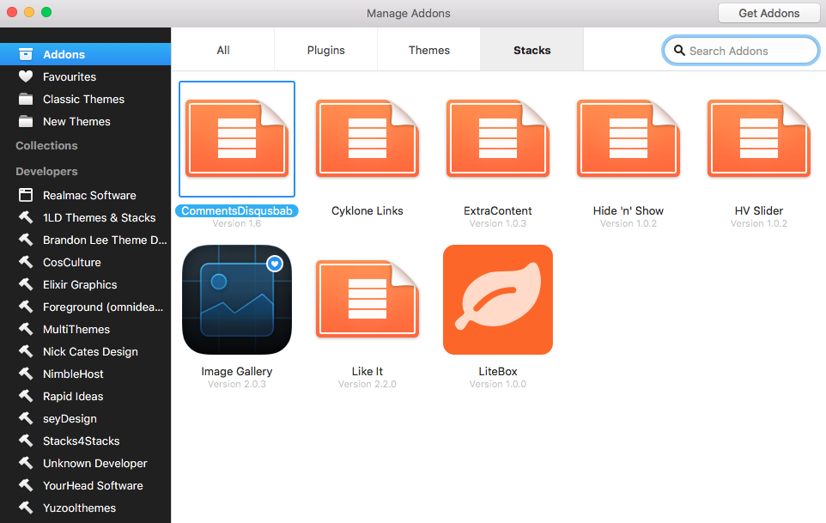Click the Addons box icon in sidebar

pyautogui.click(x=25, y=54)
